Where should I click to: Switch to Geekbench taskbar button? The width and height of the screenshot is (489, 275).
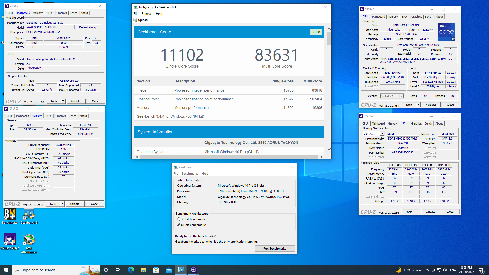(x=181, y=270)
